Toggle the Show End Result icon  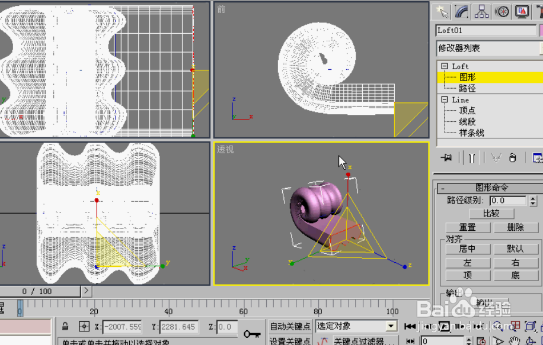coord(471,159)
